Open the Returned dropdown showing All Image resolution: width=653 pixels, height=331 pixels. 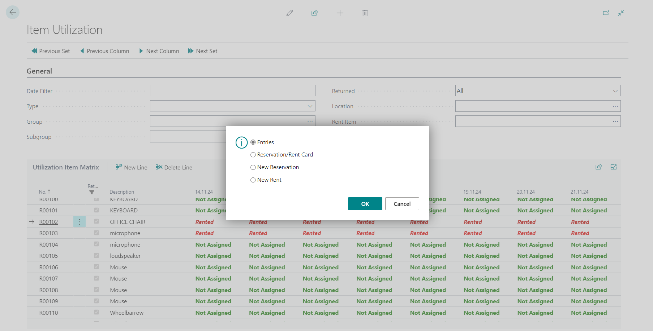pos(538,91)
